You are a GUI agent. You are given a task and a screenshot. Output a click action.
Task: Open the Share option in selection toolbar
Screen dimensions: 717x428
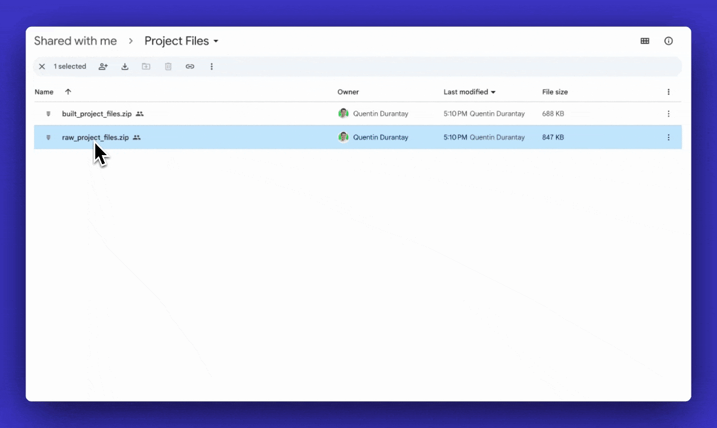103,67
